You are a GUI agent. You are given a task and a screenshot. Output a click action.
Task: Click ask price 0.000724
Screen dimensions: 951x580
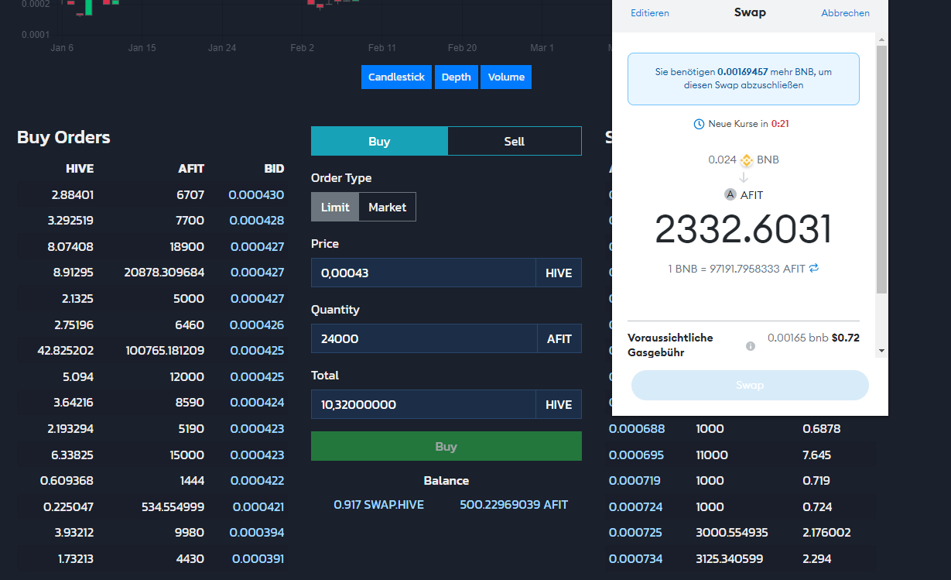[x=636, y=506]
